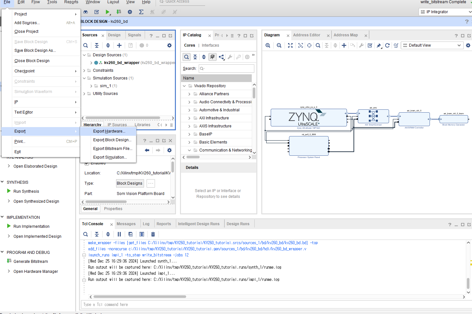Click the binoculars find icon
This screenshot has height=314, width=472.
click(x=86, y=12)
